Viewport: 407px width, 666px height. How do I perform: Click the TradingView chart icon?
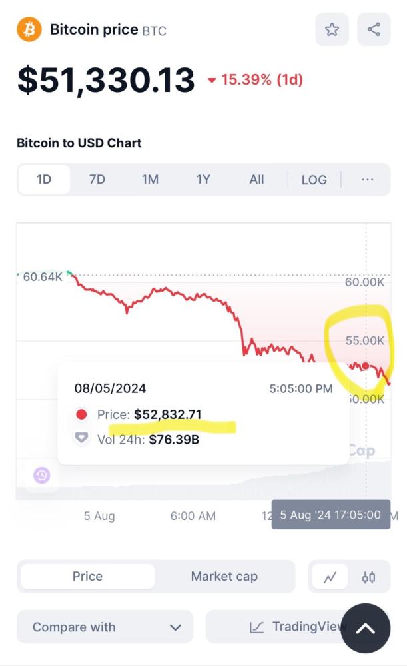[x=256, y=627]
